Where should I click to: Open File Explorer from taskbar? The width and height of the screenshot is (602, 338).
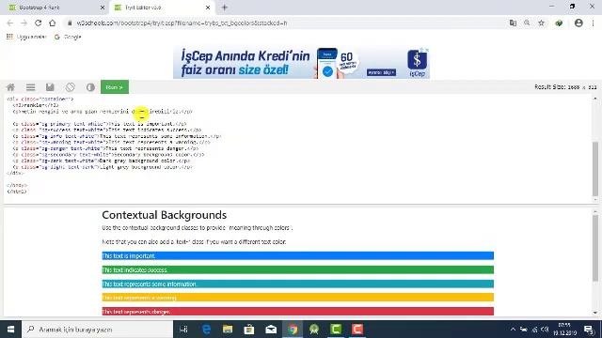click(228, 330)
